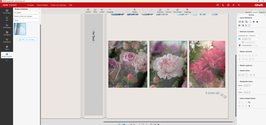
Task: Toggle the Im Vordergrund checkbox
Action: (x=243, y=42)
